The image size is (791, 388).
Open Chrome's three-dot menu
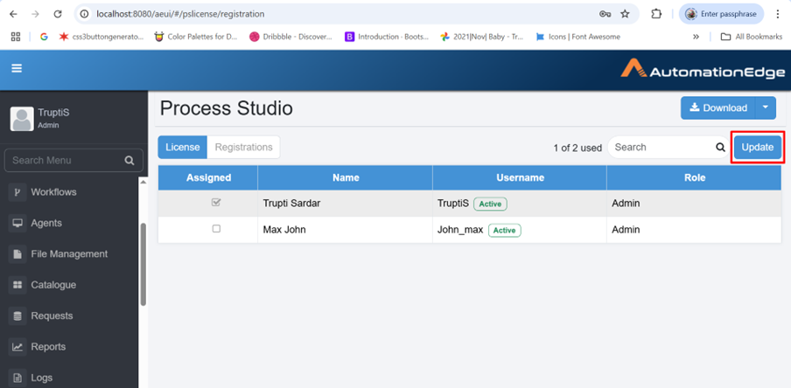pyautogui.click(x=777, y=14)
